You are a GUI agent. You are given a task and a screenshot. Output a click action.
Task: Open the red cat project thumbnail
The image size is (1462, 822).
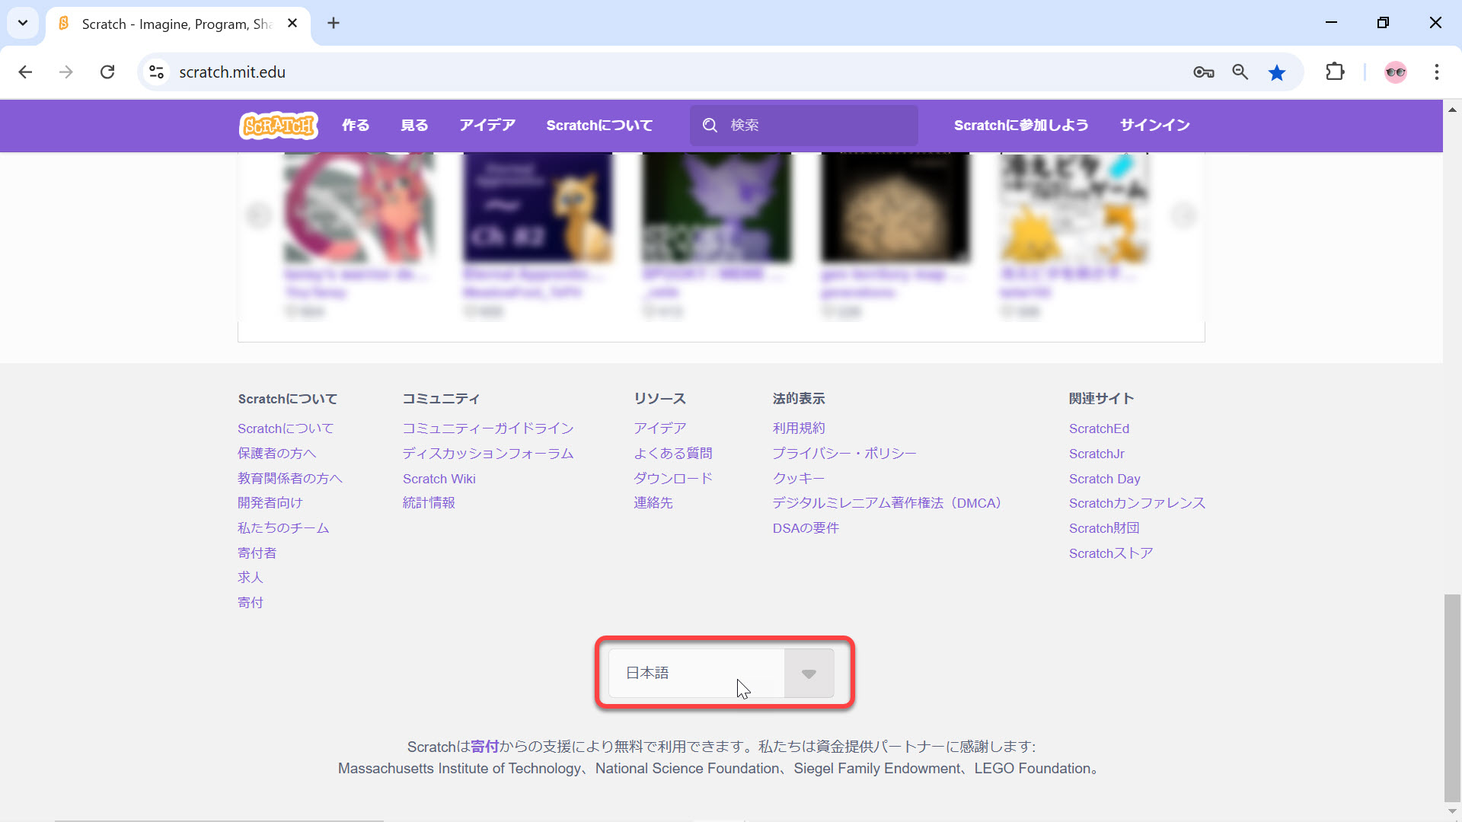pos(359,207)
